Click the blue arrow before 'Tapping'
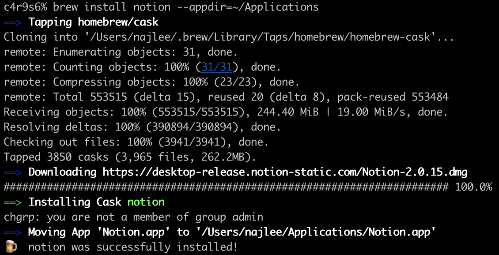Viewport: 499px width, 255px height. (x=13, y=22)
